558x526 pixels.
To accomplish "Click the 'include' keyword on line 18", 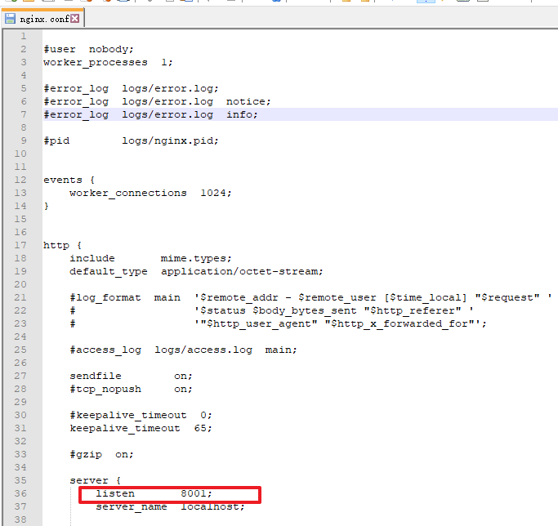I will (92, 258).
